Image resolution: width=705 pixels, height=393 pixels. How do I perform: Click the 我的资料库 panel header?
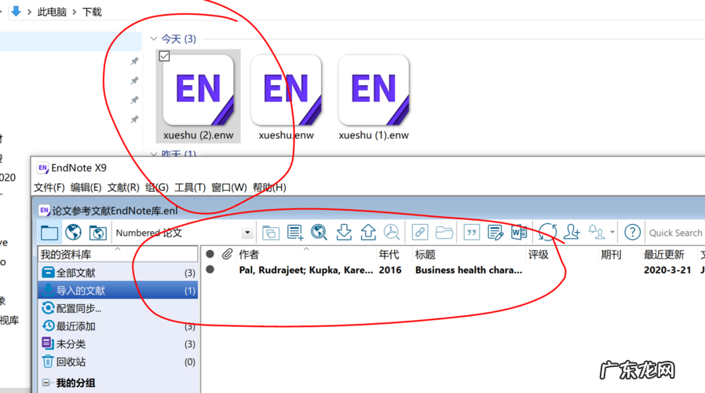[x=119, y=255]
